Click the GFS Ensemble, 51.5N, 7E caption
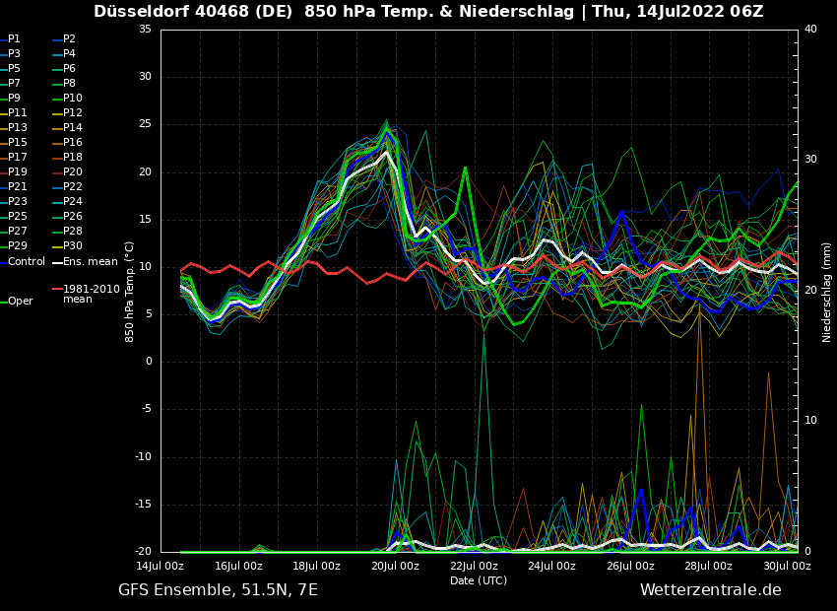The width and height of the screenshot is (837, 611). click(x=218, y=590)
